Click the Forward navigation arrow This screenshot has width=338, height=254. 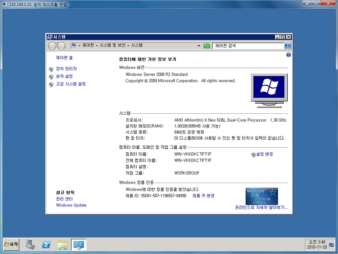pyautogui.click(x=61, y=46)
